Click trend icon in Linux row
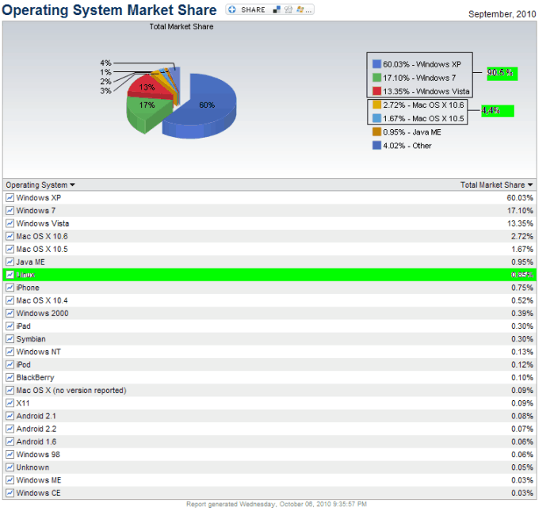 click(10, 275)
